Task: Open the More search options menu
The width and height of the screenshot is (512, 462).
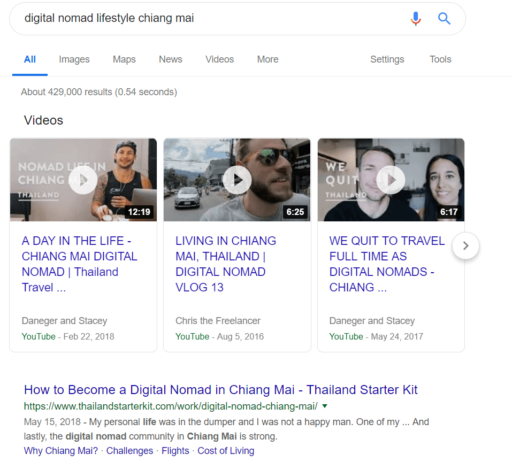Action: coord(268,59)
